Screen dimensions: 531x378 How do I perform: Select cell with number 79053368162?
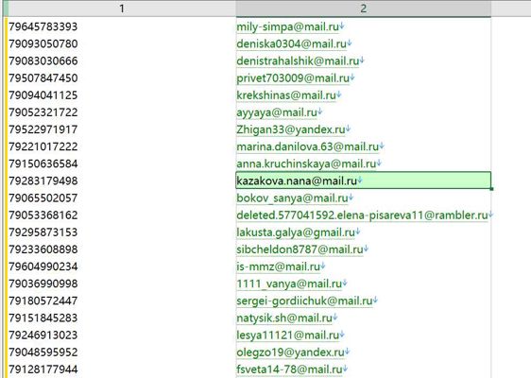tap(122, 215)
